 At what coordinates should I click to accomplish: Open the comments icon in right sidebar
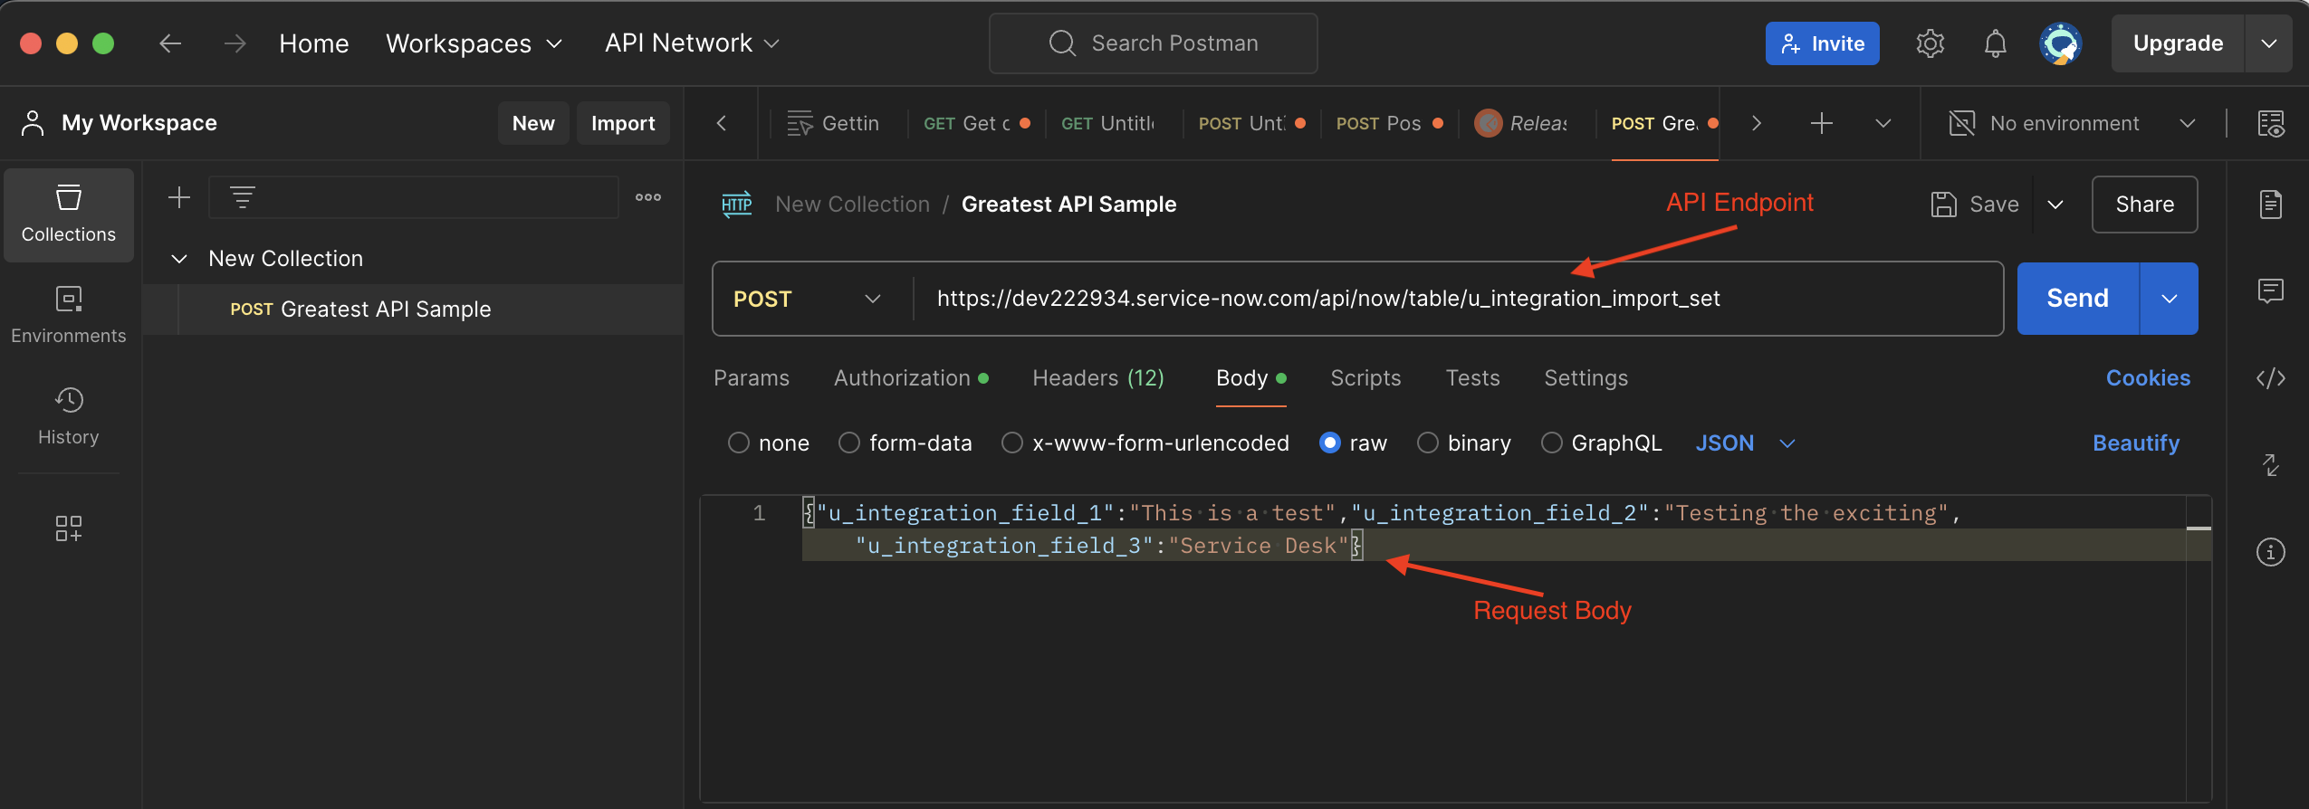[x=2270, y=291]
